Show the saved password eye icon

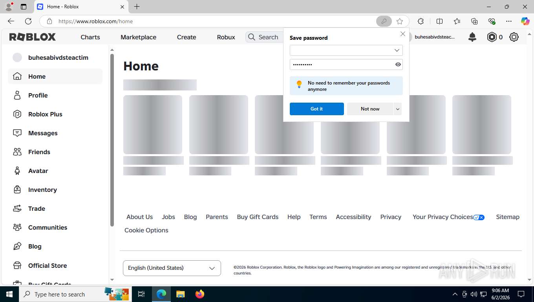pos(398,64)
